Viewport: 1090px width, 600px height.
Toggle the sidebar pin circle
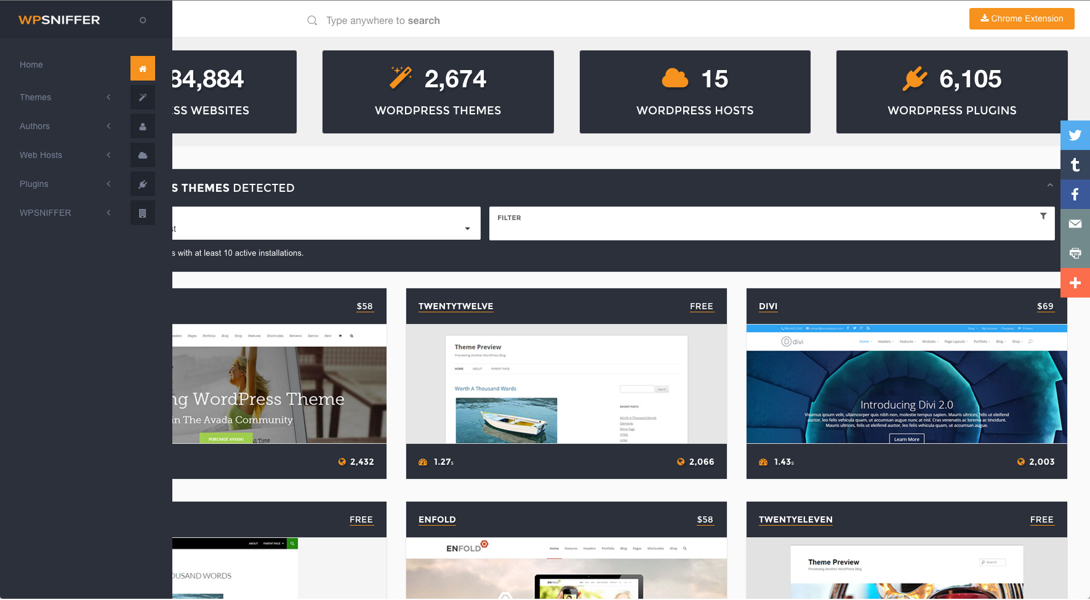pos(143,20)
